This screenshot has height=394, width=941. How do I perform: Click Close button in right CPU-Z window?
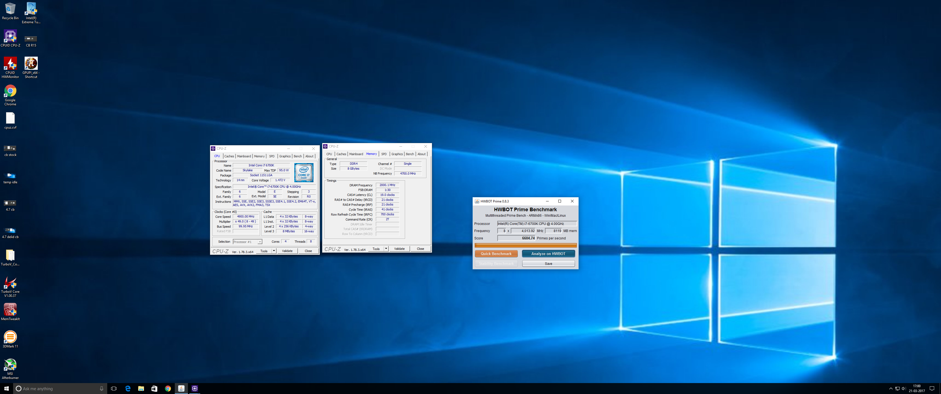point(420,249)
